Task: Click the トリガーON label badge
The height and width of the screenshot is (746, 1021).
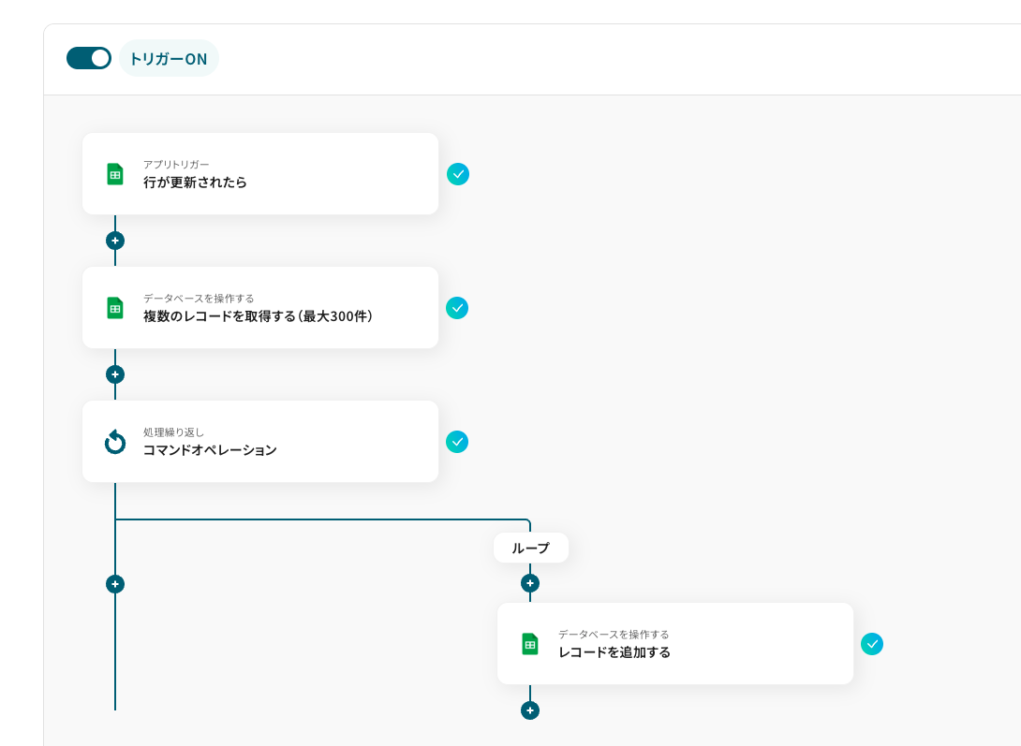Action: [169, 59]
